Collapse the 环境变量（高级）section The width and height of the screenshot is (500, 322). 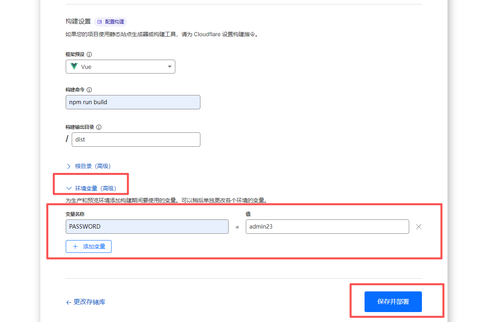(x=96, y=188)
